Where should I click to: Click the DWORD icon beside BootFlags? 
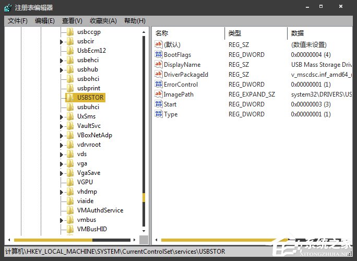pos(159,54)
